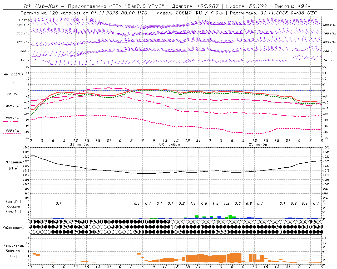
Task: Click the "03 ноября" date label
Action: coord(259,144)
